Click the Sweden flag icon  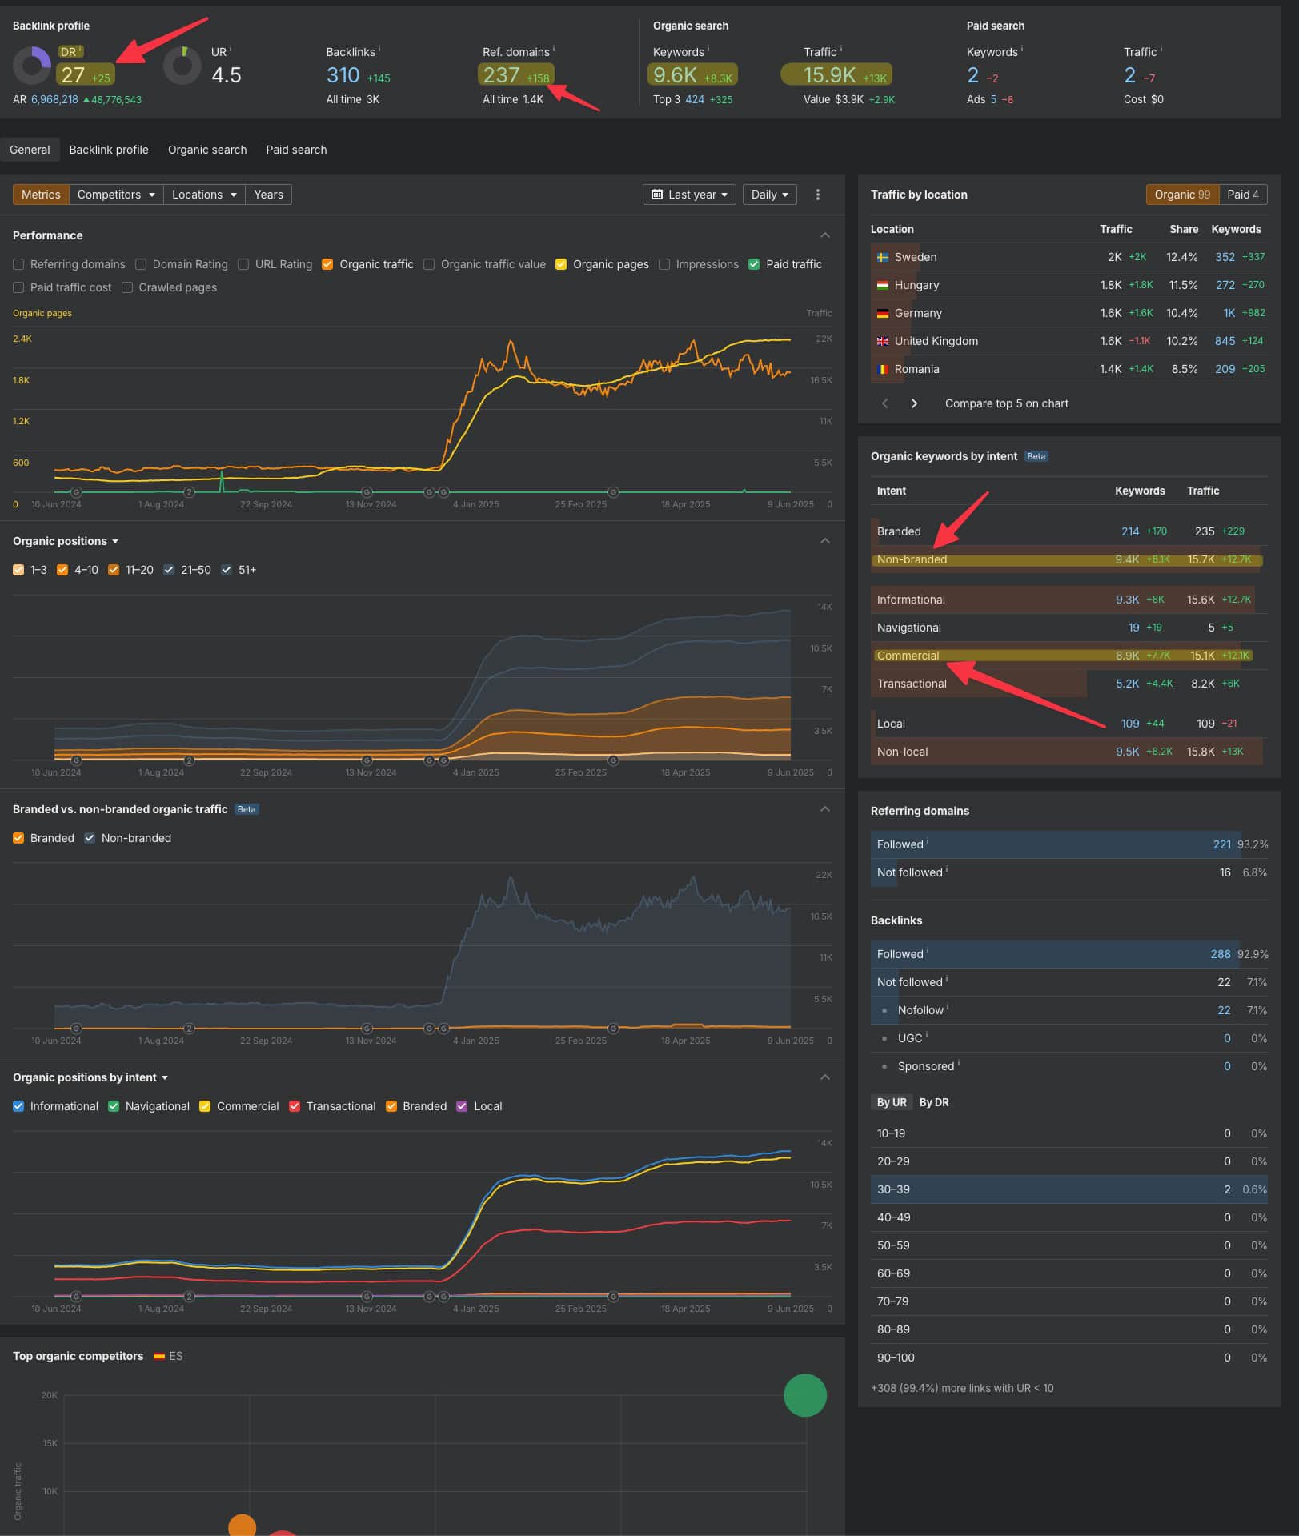[x=883, y=257]
